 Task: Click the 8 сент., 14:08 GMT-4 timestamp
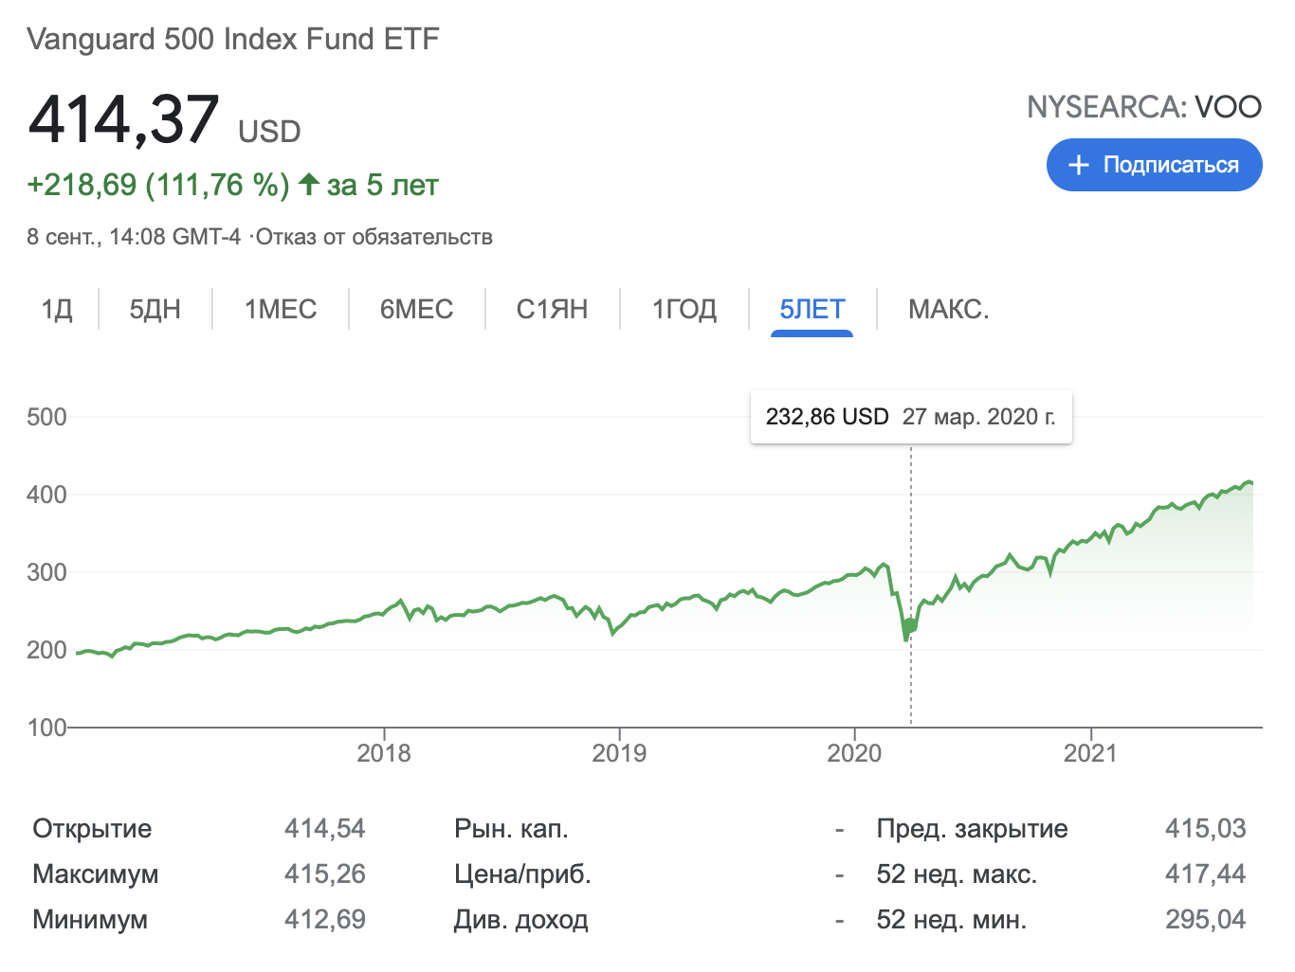(134, 237)
